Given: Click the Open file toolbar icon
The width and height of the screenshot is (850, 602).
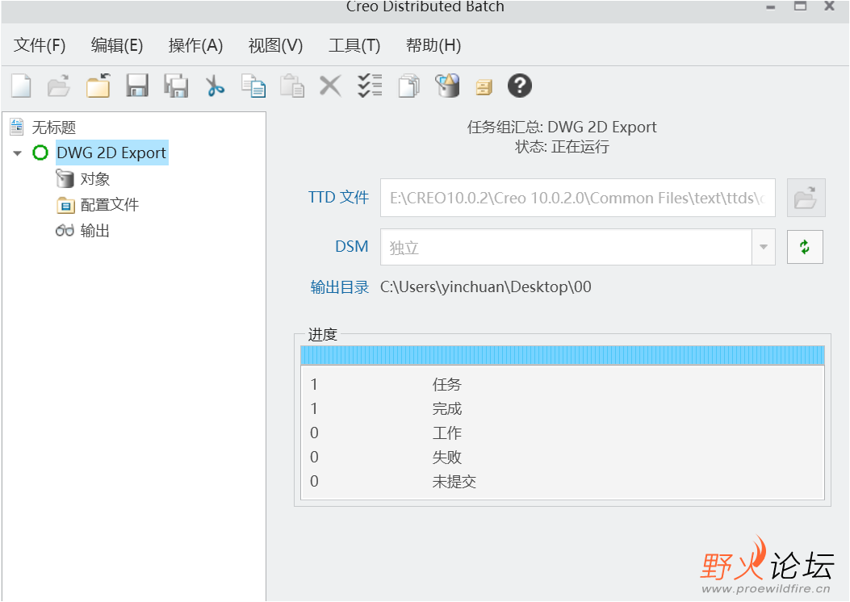Looking at the screenshot, I should (x=59, y=86).
